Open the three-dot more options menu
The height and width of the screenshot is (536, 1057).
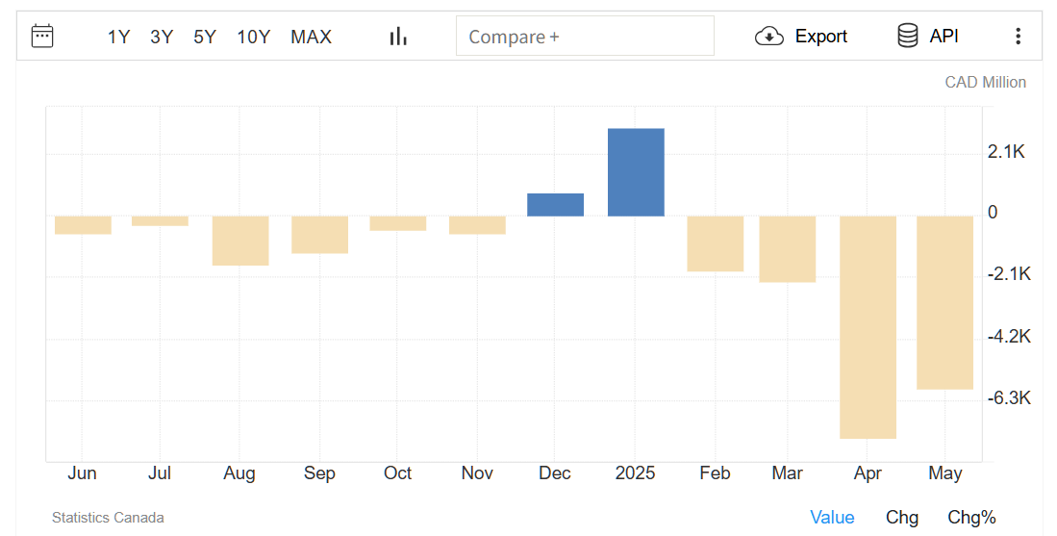tap(1018, 37)
